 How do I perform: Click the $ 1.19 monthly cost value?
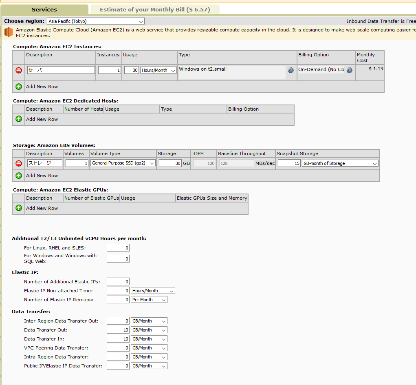(376, 69)
